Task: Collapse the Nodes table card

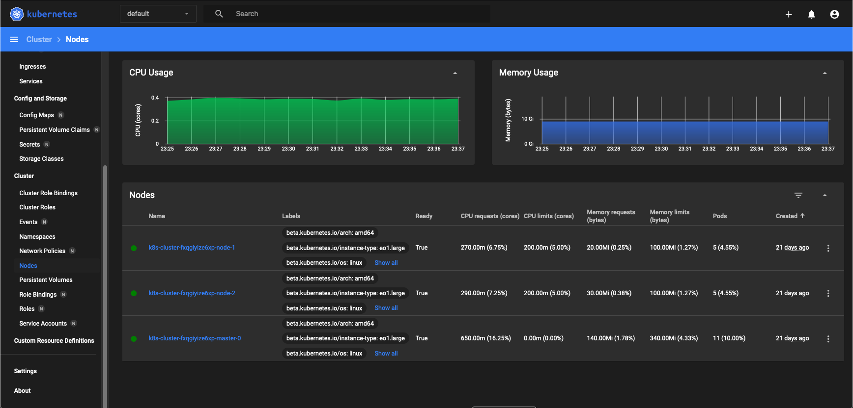Action: click(825, 195)
